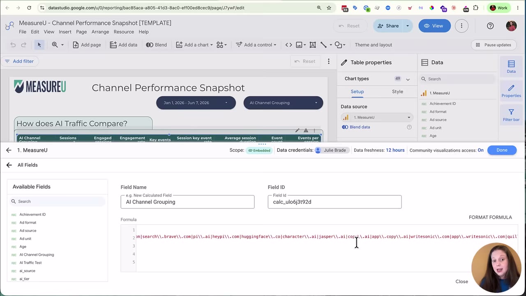Select the text box tool
The width and height of the screenshot is (526, 296).
pyautogui.click(x=313, y=45)
